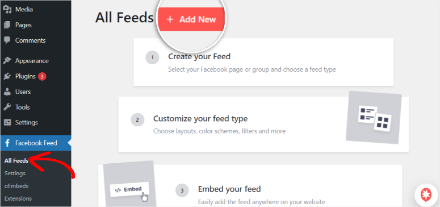440x207 pixels.
Task: Click the feed layout illustration thumbnail
Action: pos(374,117)
